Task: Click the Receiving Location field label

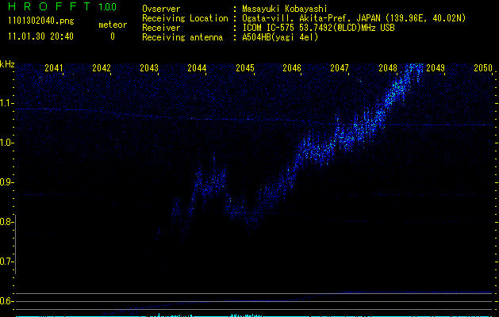Action: (x=185, y=18)
